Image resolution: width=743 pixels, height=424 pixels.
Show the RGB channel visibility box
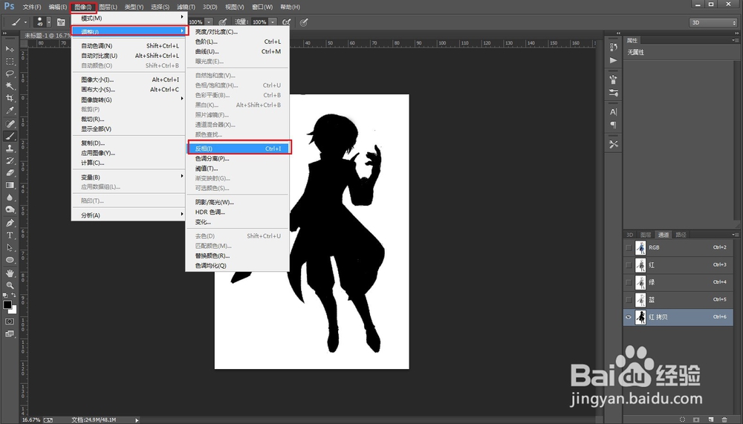click(x=629, y=248)
